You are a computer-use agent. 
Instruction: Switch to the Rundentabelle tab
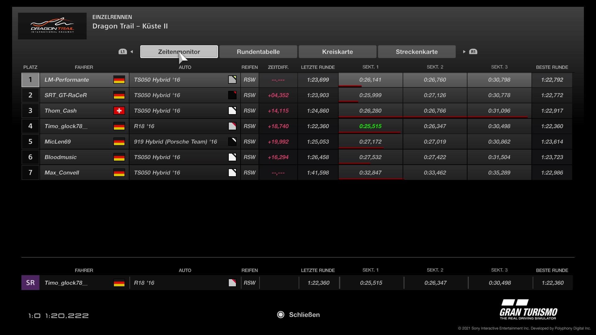coord(258,52)
